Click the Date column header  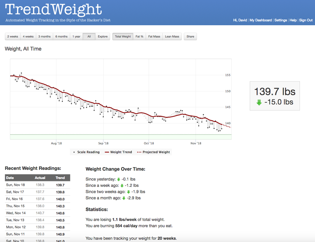(x=10, y=178)
